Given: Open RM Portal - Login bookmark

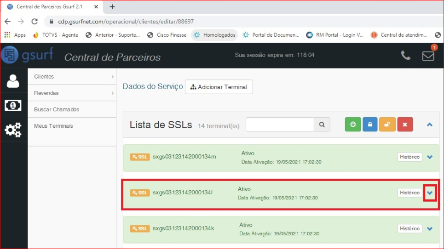Looking at the screenshot, I should pos(335,35).
